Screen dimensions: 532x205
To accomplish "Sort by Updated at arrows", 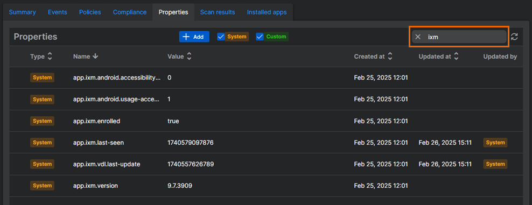I will (456, 56).
